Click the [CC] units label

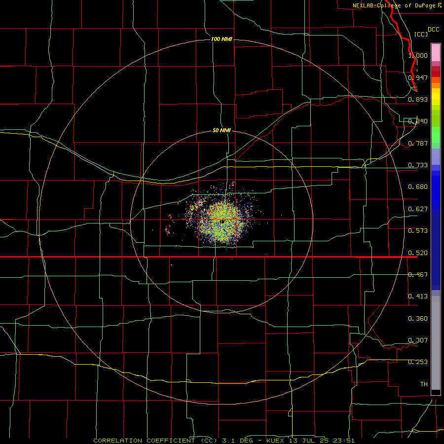[421, 34]
